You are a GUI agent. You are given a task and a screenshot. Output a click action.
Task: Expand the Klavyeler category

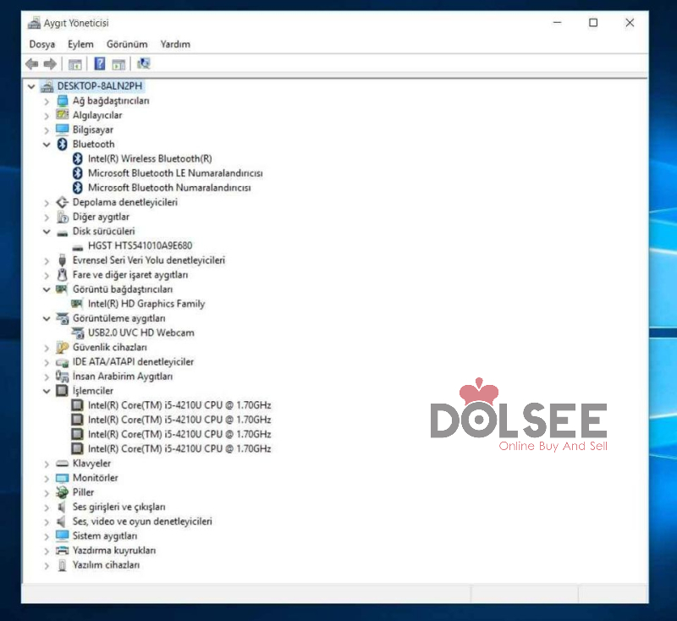pyautogui.click(x=47, y=464)
